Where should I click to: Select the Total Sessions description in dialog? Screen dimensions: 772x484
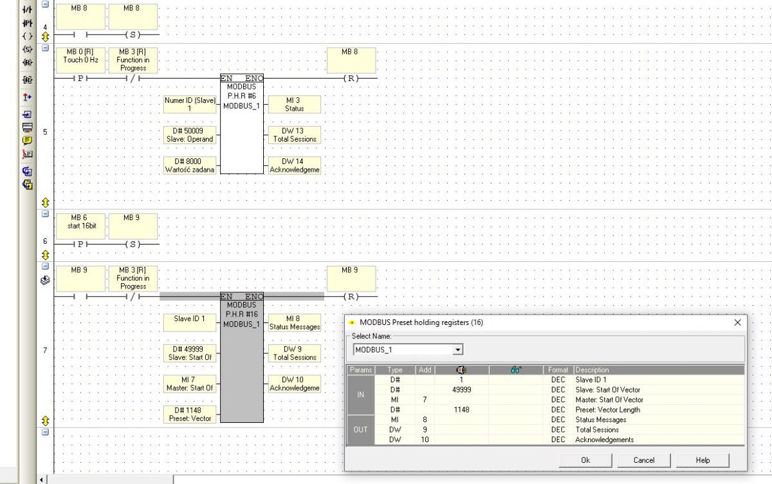(659, 429)
